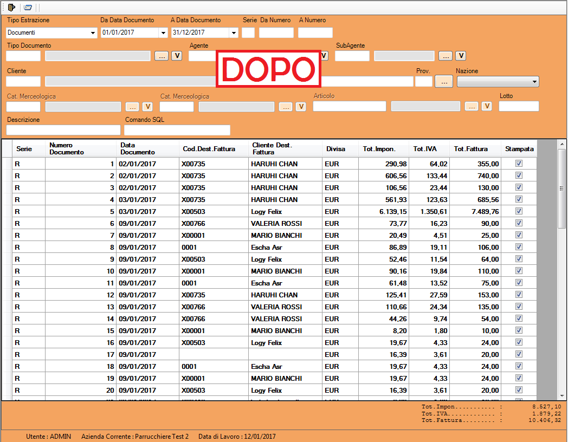This screenshot has width=568, height=442.
Task: Open the Tipo Estrazione dropdown showing Documenti
Action: tap(92, 32)
